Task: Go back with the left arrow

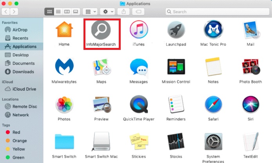Action: (x=6, y=12)
